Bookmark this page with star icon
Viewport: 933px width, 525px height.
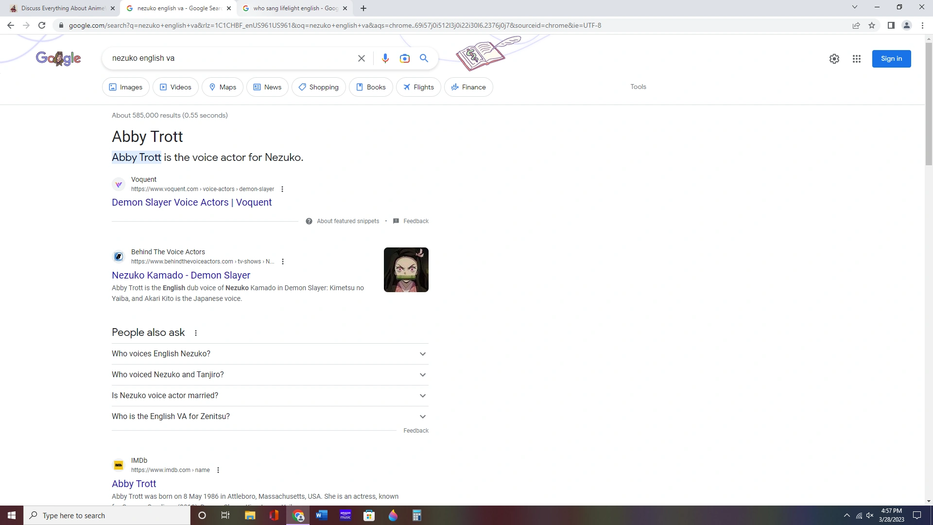coord(872,25)
